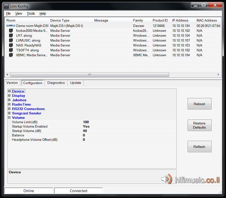This screenshot has height=198, width=226.
Task: Switch to the Version tab
Action: pos(12,83)
